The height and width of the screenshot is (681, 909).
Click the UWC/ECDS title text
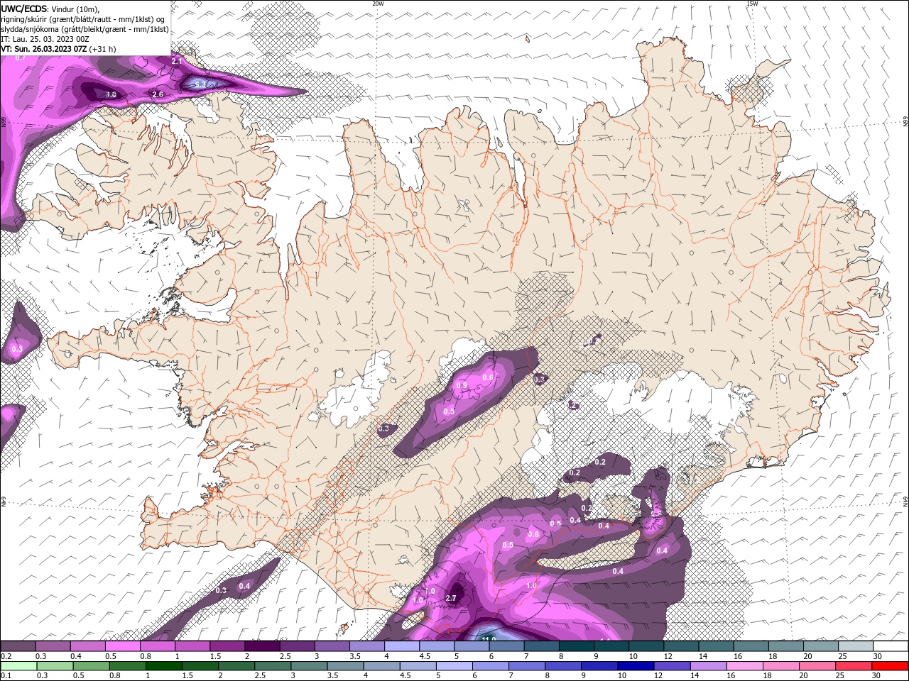coord(25,8)
